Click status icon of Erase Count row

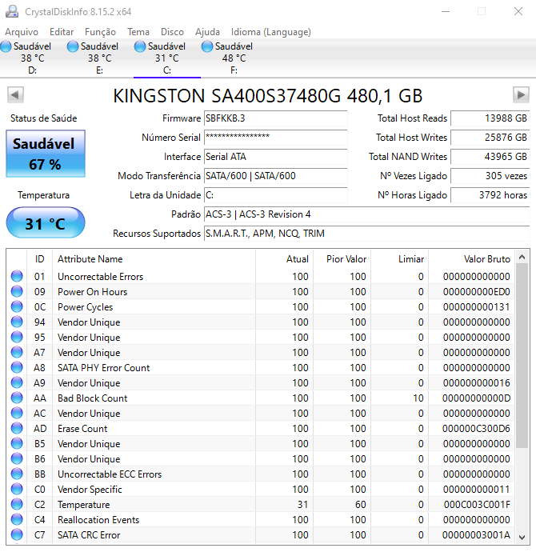(17, 428)
